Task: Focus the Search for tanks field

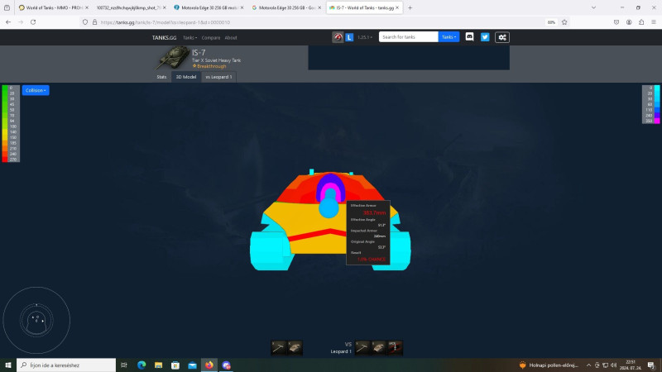Action: point(408,37)
